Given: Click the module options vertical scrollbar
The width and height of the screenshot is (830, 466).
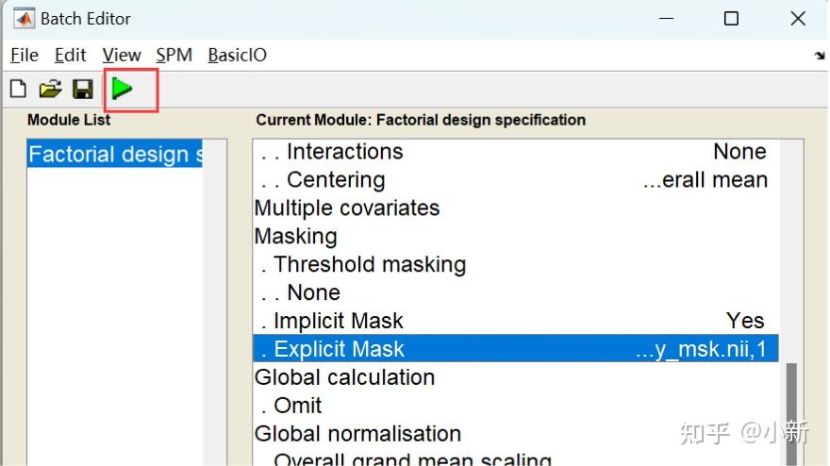Looking at the screenshot, I should [x=791, y=406].
